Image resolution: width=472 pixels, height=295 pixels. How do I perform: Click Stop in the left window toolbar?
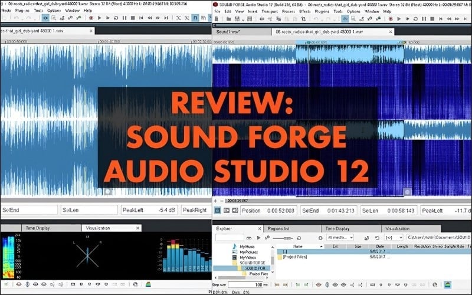[x=133, y=18]
